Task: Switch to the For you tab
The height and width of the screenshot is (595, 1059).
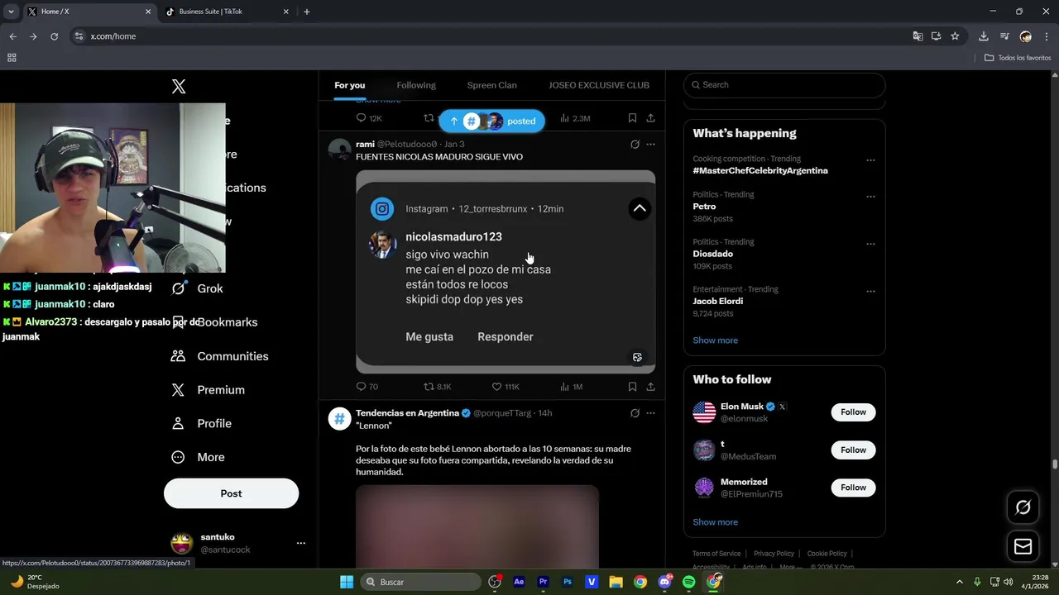Action: [349, 85]
